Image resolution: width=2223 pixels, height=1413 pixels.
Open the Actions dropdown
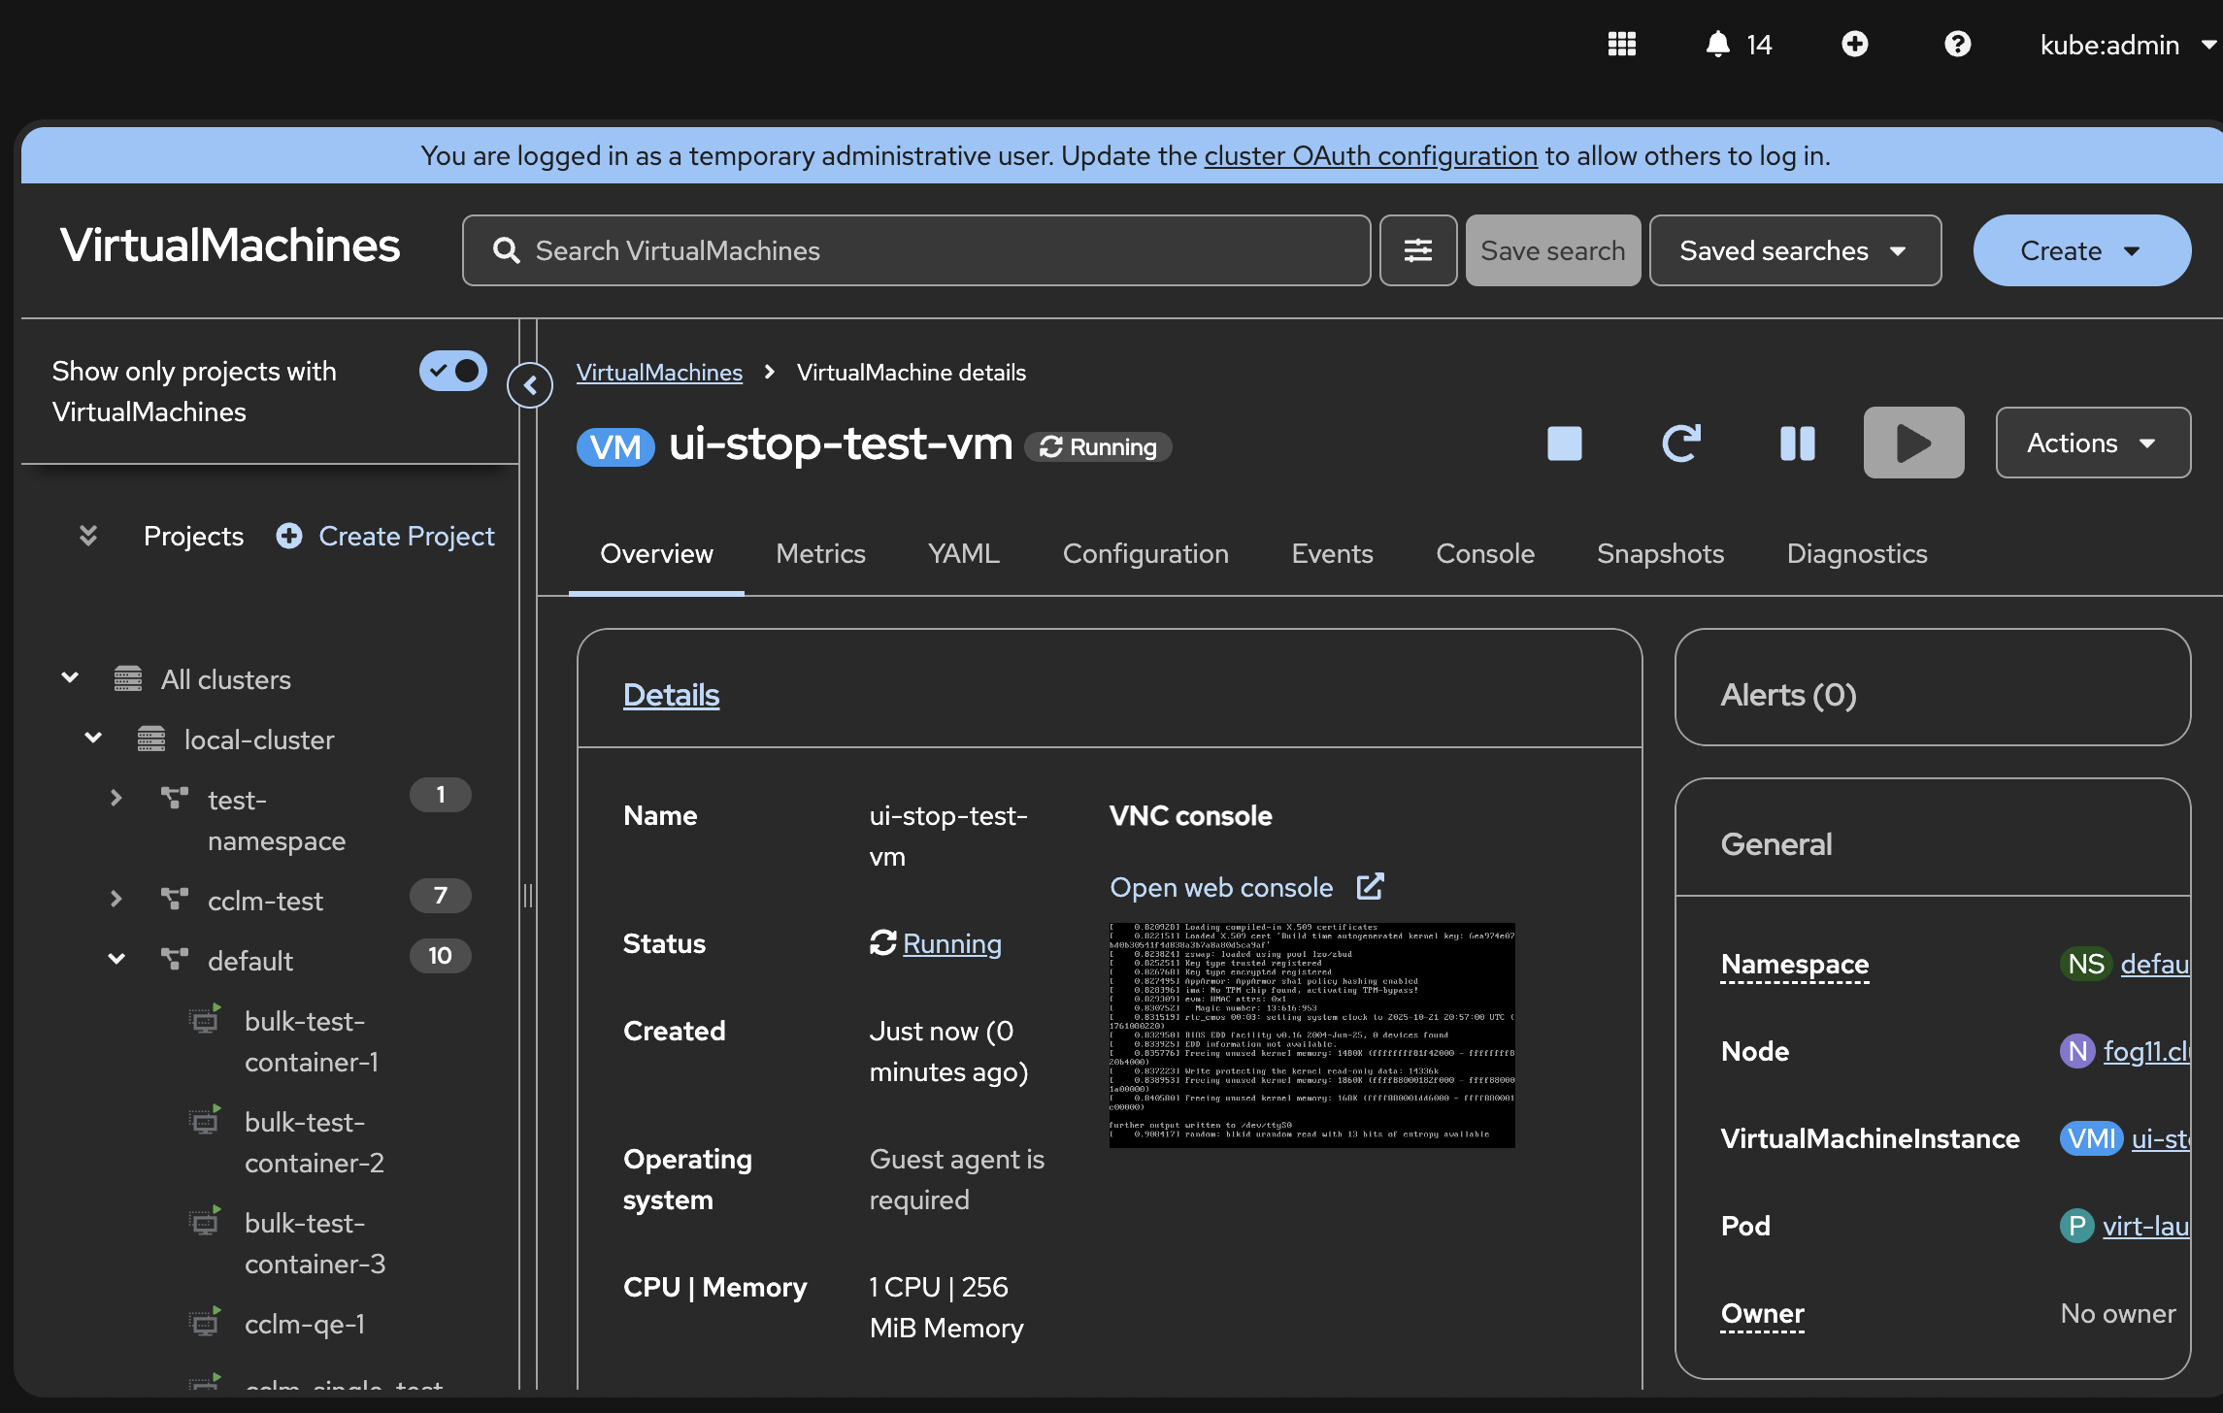[2092, 444]
